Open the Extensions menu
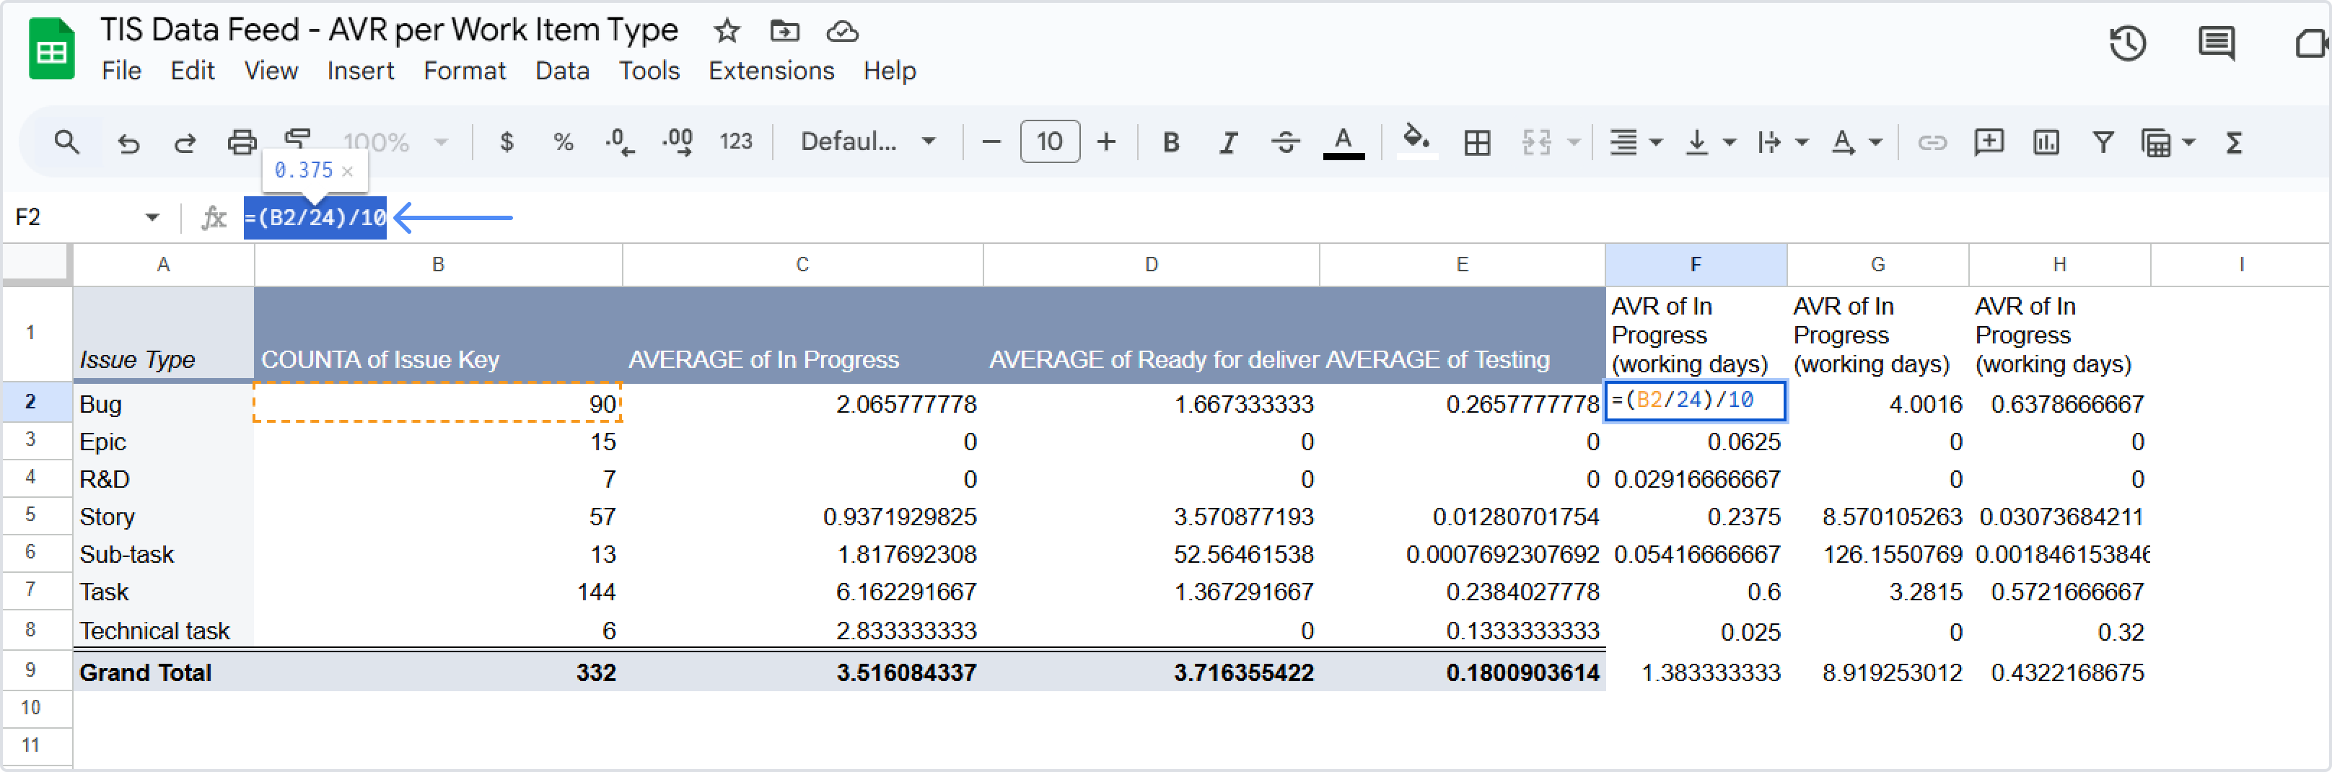Image resolution: width=2332 pixels, height=772 pixels. (771, 71)
